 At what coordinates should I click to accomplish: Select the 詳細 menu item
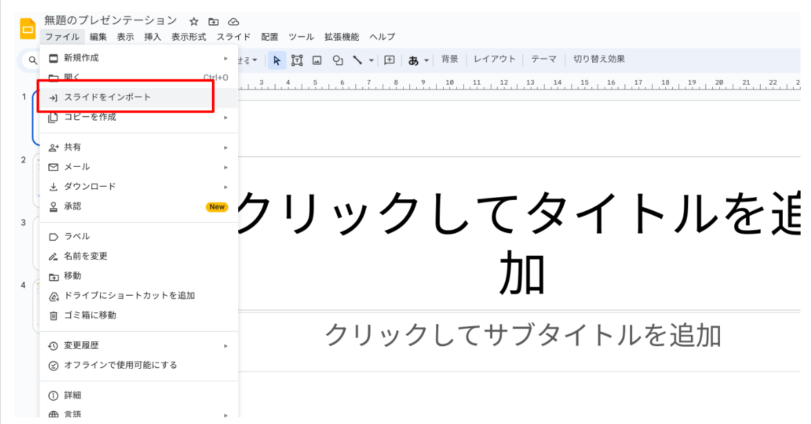click(x=139, y=395)
